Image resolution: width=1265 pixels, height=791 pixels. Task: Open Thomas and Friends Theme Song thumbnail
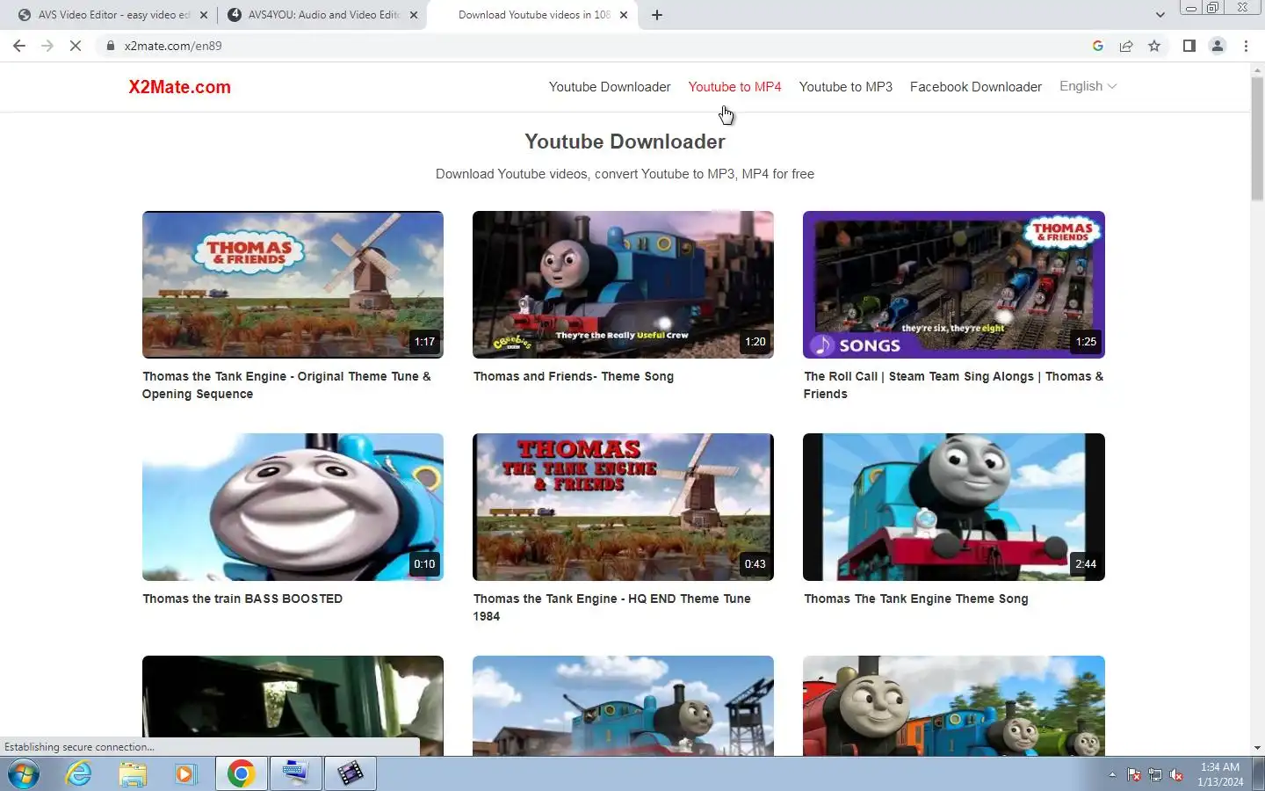[623, 285]
